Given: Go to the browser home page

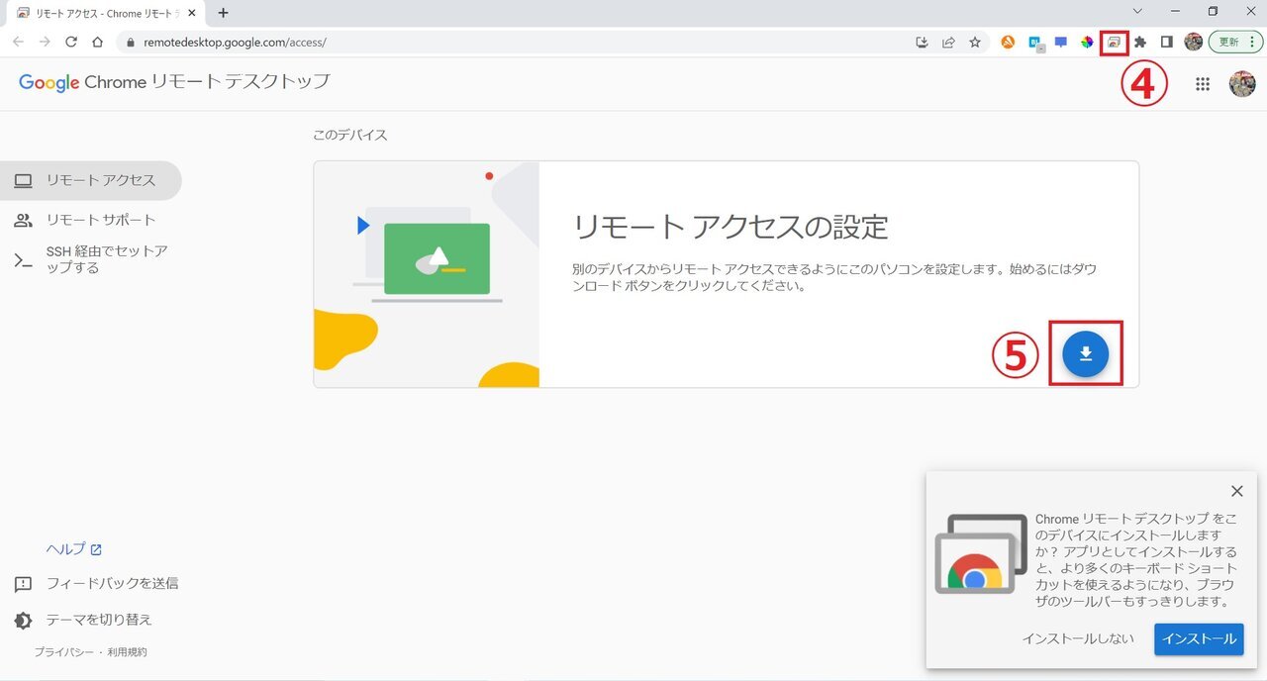Looking at the screenshot, I should pyautogui.click(x=97, y=43).
